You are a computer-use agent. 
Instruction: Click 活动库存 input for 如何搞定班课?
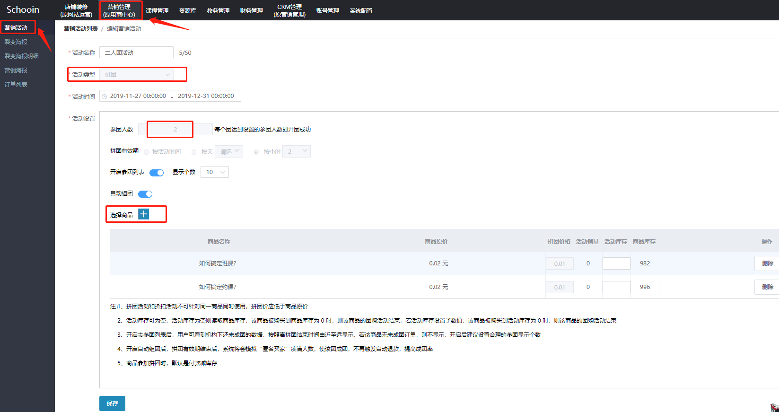[x=616, y=263]
